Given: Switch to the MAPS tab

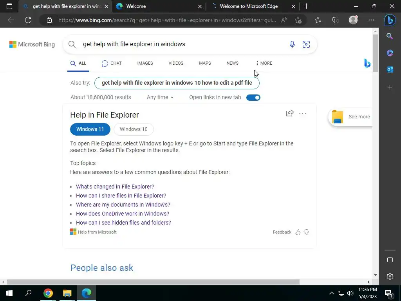Looking at the screenshot, I should pos(205,63).
